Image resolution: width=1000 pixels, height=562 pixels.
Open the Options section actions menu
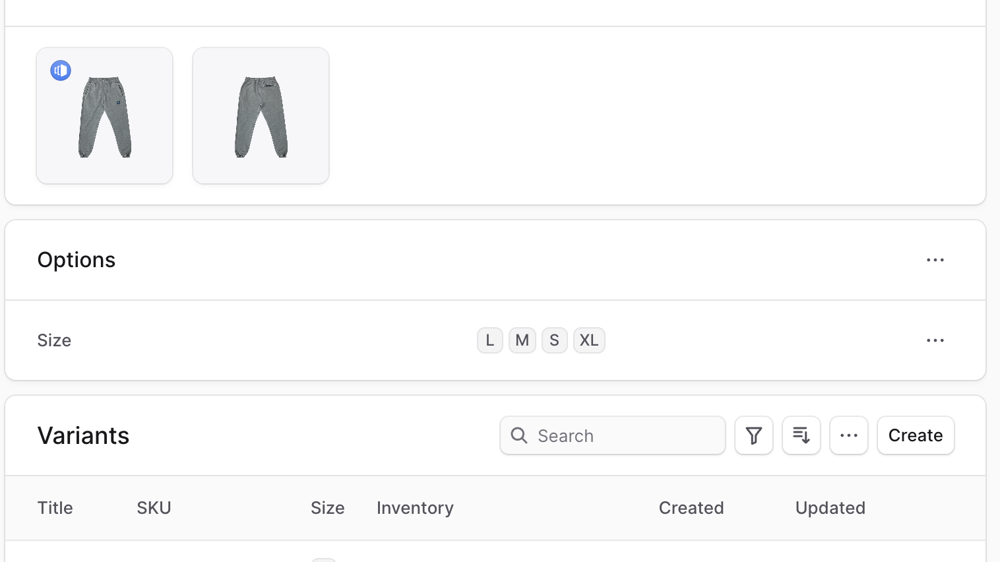pos(935,260)
